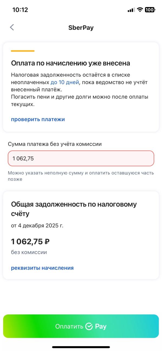Open the "до 10 дней" link
Screen dimensions: 162x351
65,82
